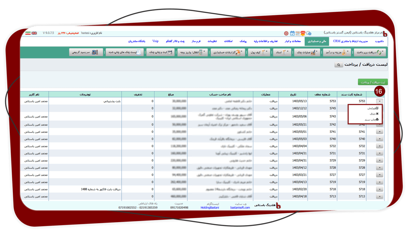Switch language with the UK flag
This screenshot has width=412, height=232.
pyautogui.click(x=34, y=33)
